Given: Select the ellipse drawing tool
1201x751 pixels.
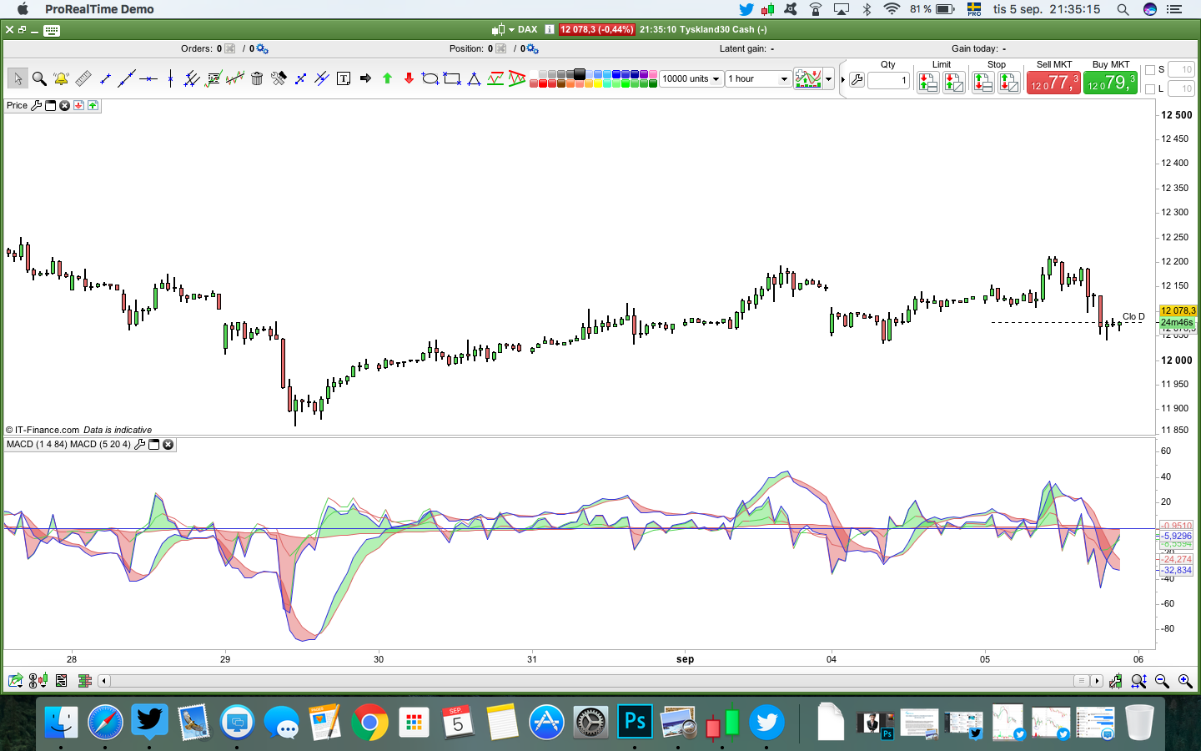Looking at the screenshot, I should 430,78.
